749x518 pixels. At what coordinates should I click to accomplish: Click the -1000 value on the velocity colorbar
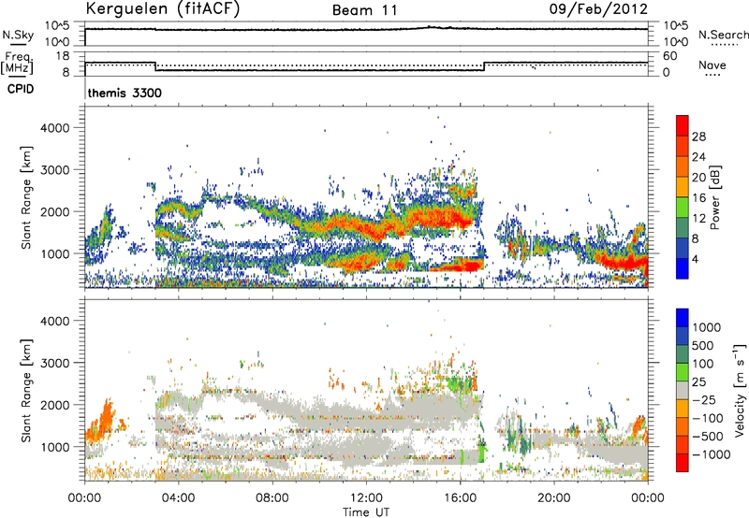pyautogui.click(x=711, y=454)
